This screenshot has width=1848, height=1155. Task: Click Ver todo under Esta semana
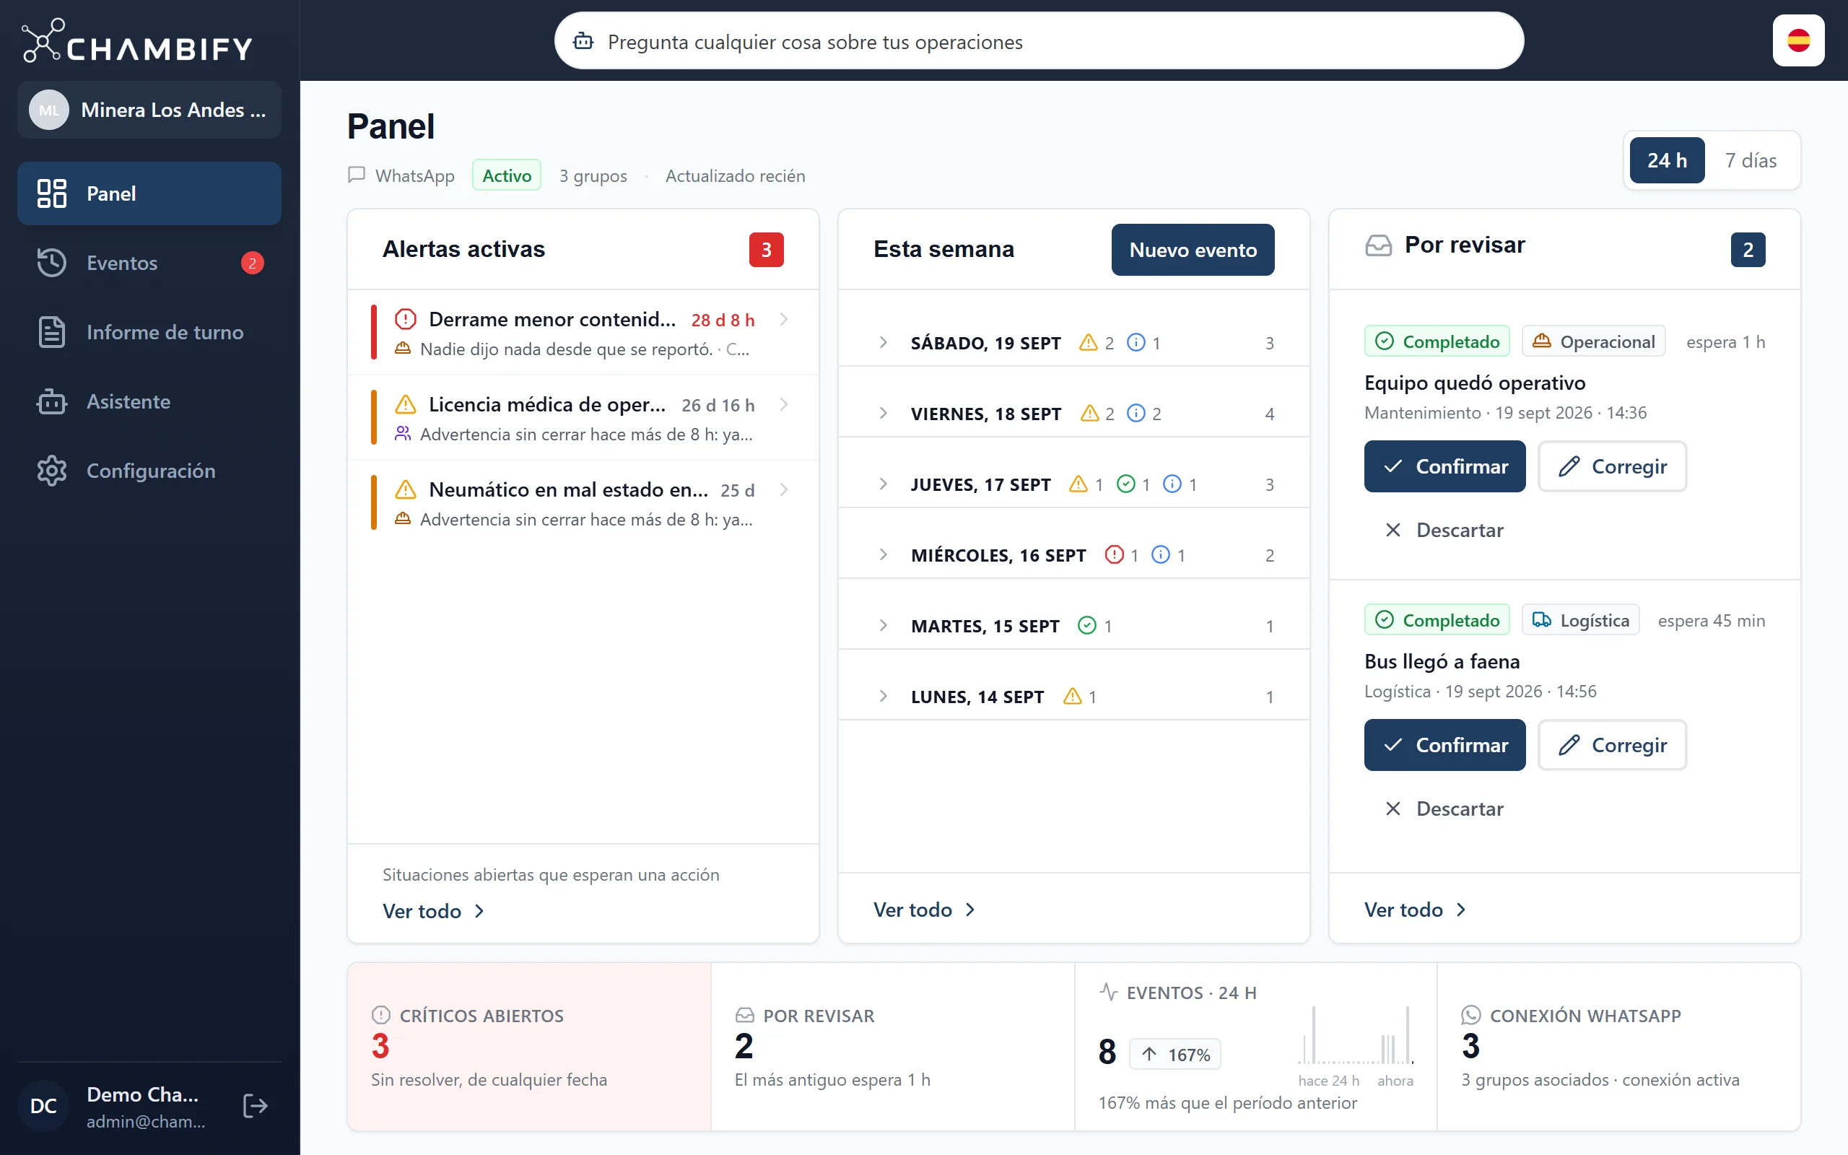[924, 910]
